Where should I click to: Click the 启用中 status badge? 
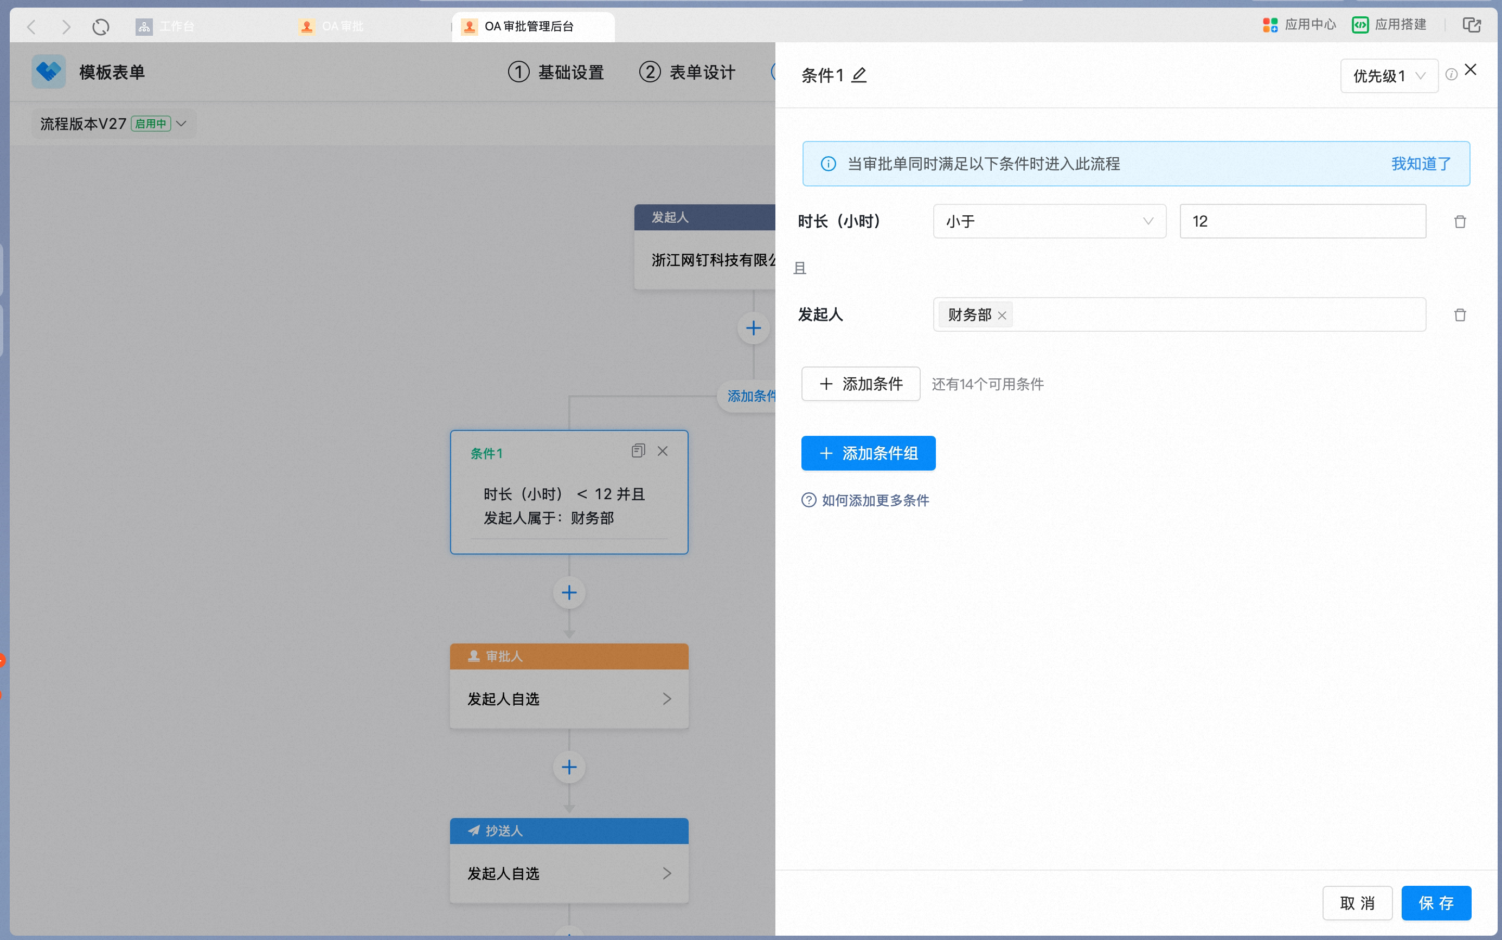coord(151,124)
